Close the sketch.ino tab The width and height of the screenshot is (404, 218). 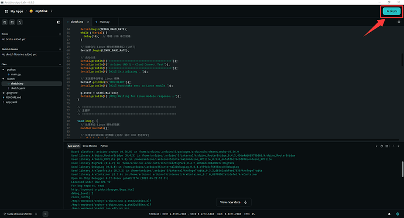[x=88, y=22]
